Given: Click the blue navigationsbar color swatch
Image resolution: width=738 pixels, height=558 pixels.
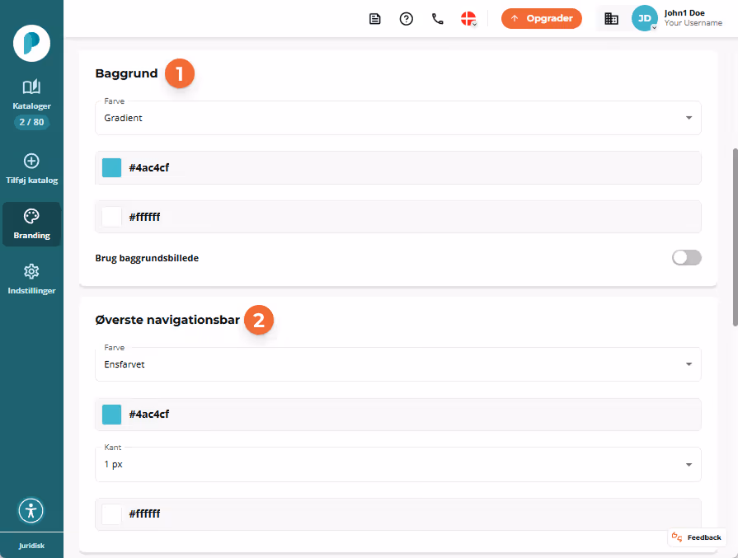Looking at the screenshot, I should point(111,415).
